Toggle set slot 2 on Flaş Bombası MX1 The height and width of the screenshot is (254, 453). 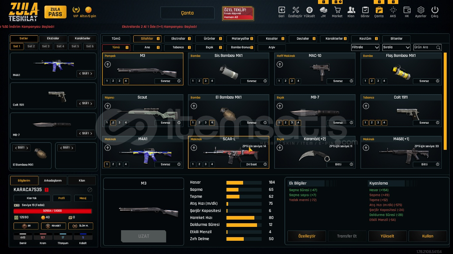pos(372,81)
